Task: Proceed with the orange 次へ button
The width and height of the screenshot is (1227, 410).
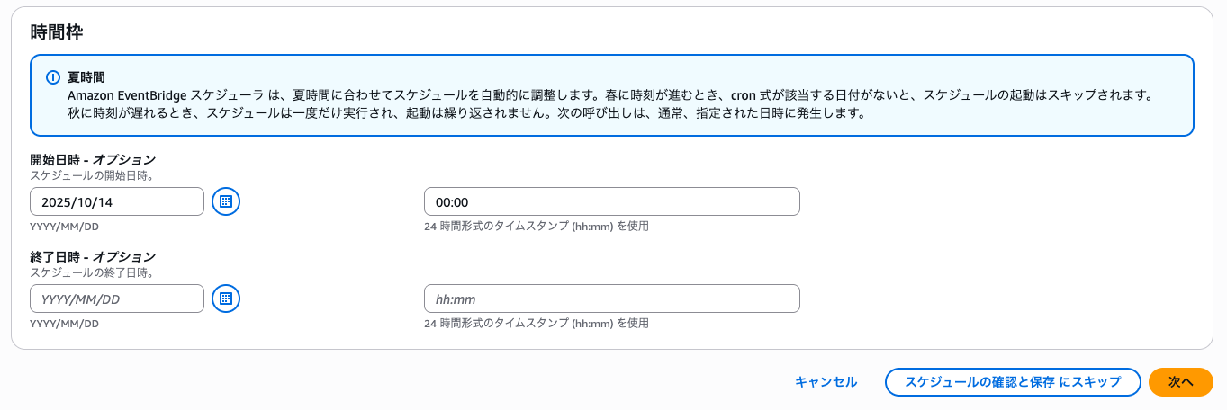Action: (1181, 382)
